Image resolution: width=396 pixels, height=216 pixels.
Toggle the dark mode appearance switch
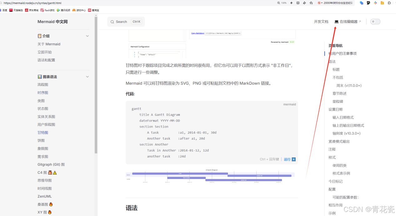[375, 22]
